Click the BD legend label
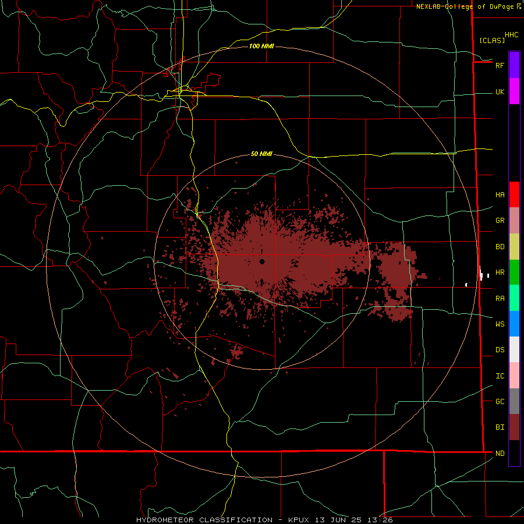Image resolution: width=524 pixels, height=524 pixels. [x=500, y=247]
